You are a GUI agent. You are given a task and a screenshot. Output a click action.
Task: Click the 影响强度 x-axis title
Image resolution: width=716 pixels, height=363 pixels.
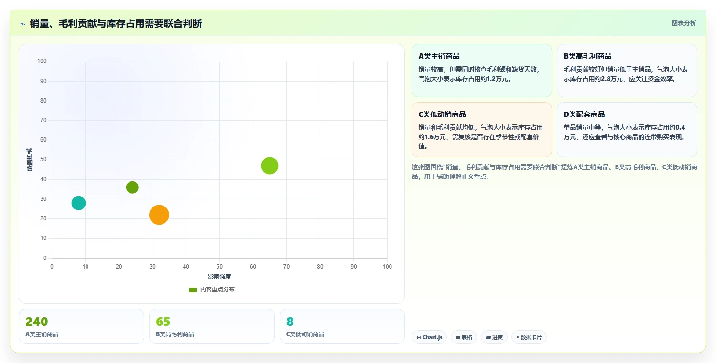(x=219, y=277)
